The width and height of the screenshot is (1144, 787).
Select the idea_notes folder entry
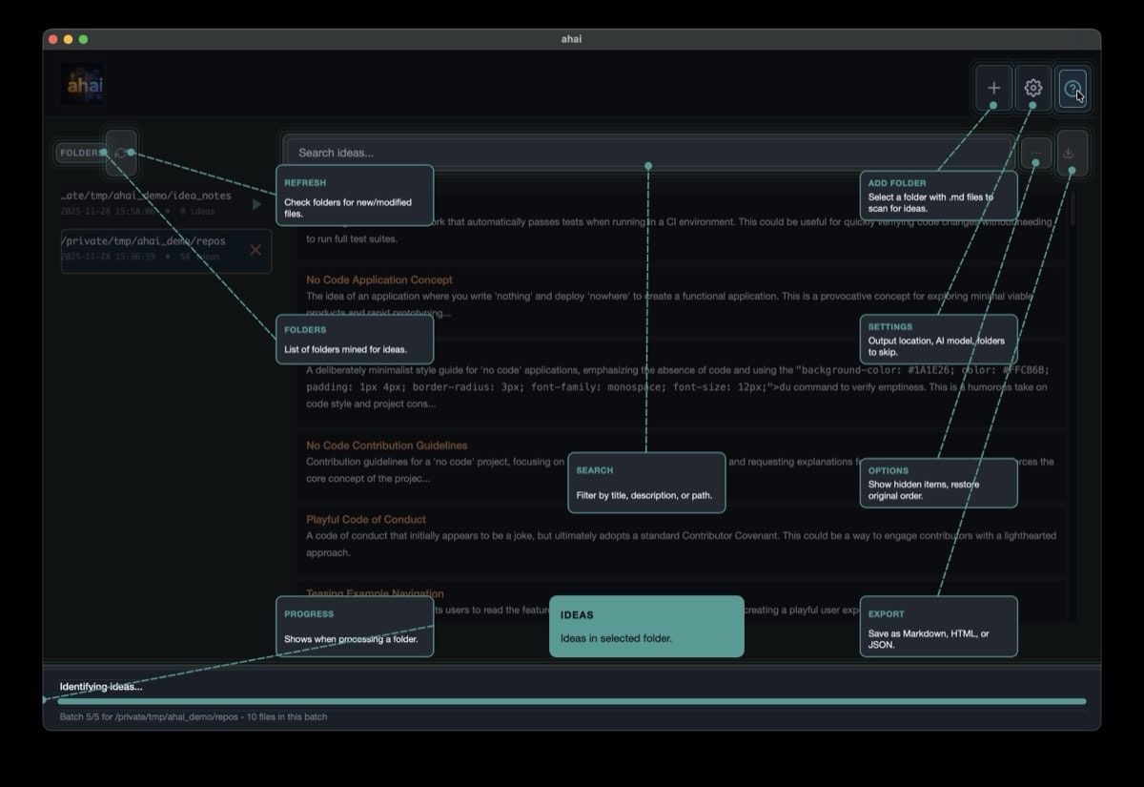tap(148, 202)
